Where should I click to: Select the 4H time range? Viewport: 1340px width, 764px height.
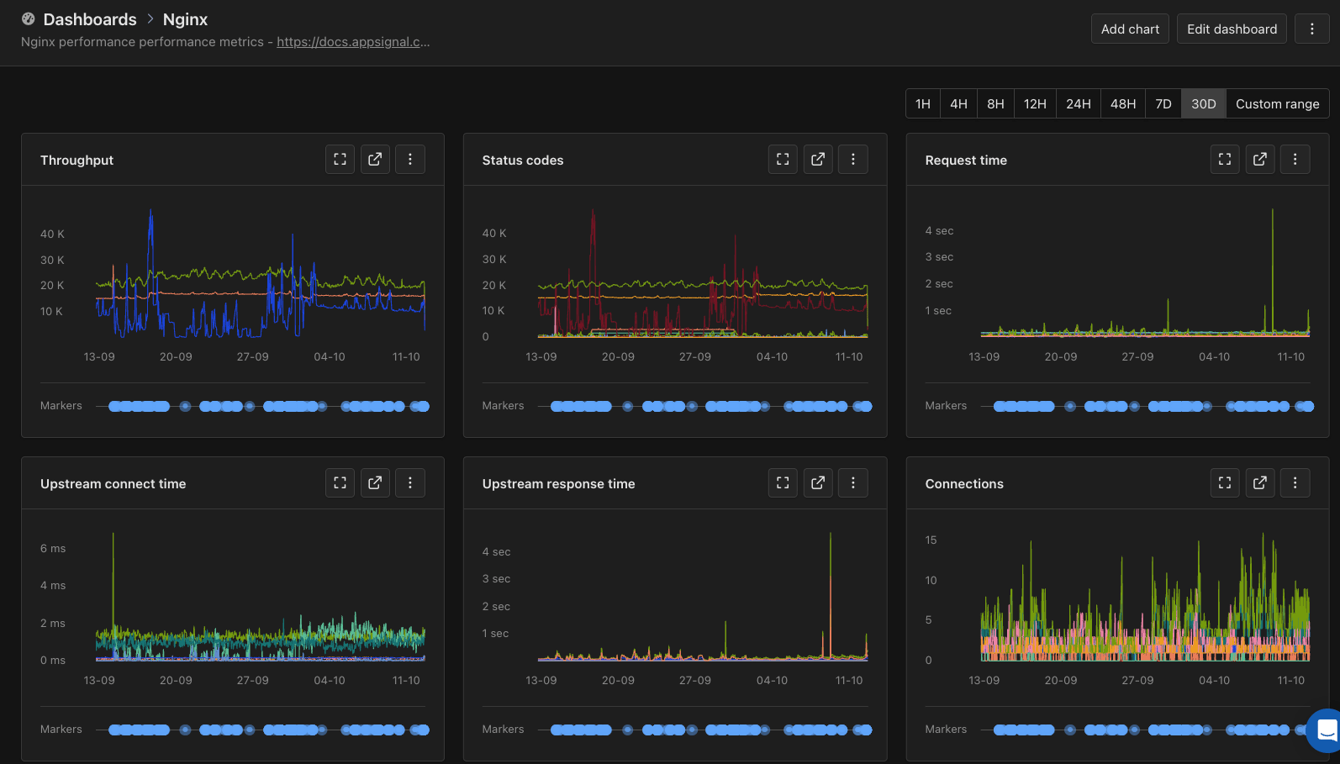[958, 103]
